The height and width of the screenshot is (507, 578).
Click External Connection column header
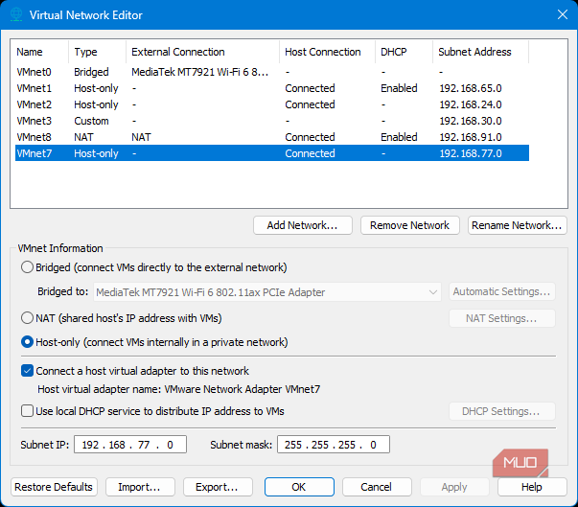pyautogui.click(x=203, y=52)
